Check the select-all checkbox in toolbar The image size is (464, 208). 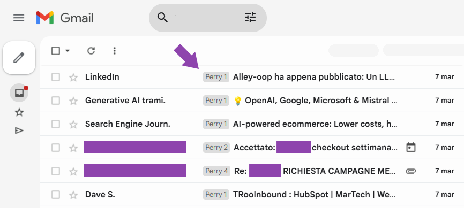56,51
